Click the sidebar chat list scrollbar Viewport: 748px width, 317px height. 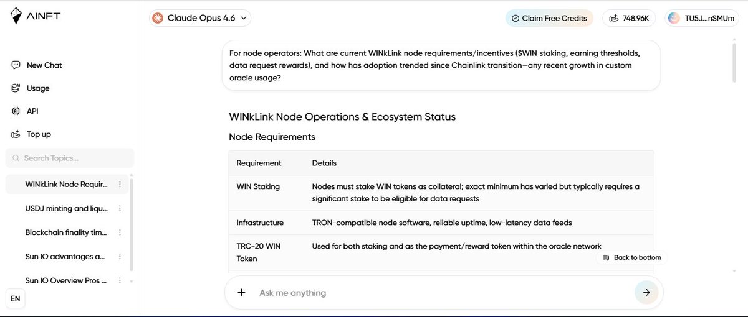tap(131, 224)
